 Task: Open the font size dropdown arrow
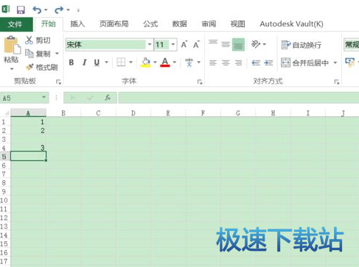(173, 45)
